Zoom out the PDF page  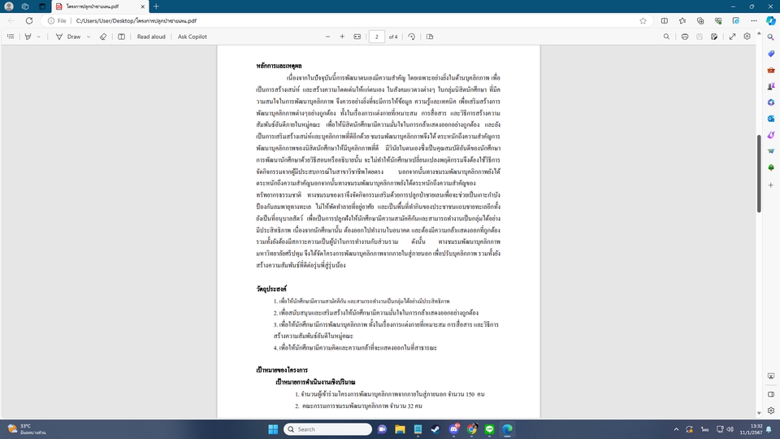(327, 37)
